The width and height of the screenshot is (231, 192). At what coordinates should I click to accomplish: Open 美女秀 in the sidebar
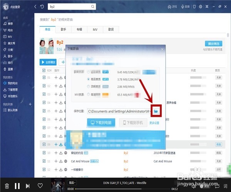pyautogui.click(x=9, y=43)
